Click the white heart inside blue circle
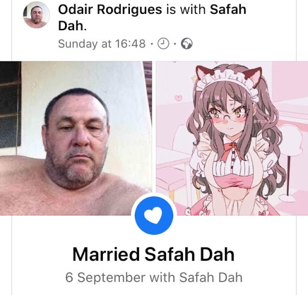Image resolution: width=308 pixels, height=295 pixels. coord(153,216)
